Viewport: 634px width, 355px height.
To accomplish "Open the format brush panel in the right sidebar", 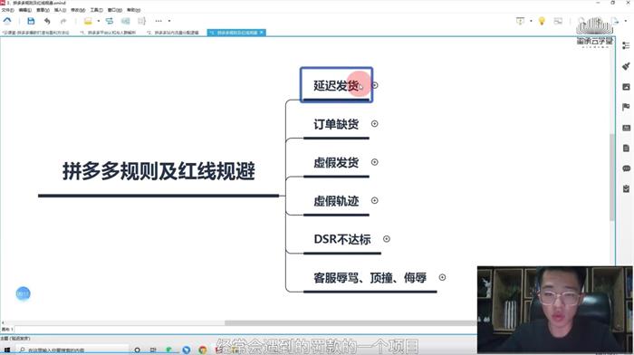I will 627,66.
